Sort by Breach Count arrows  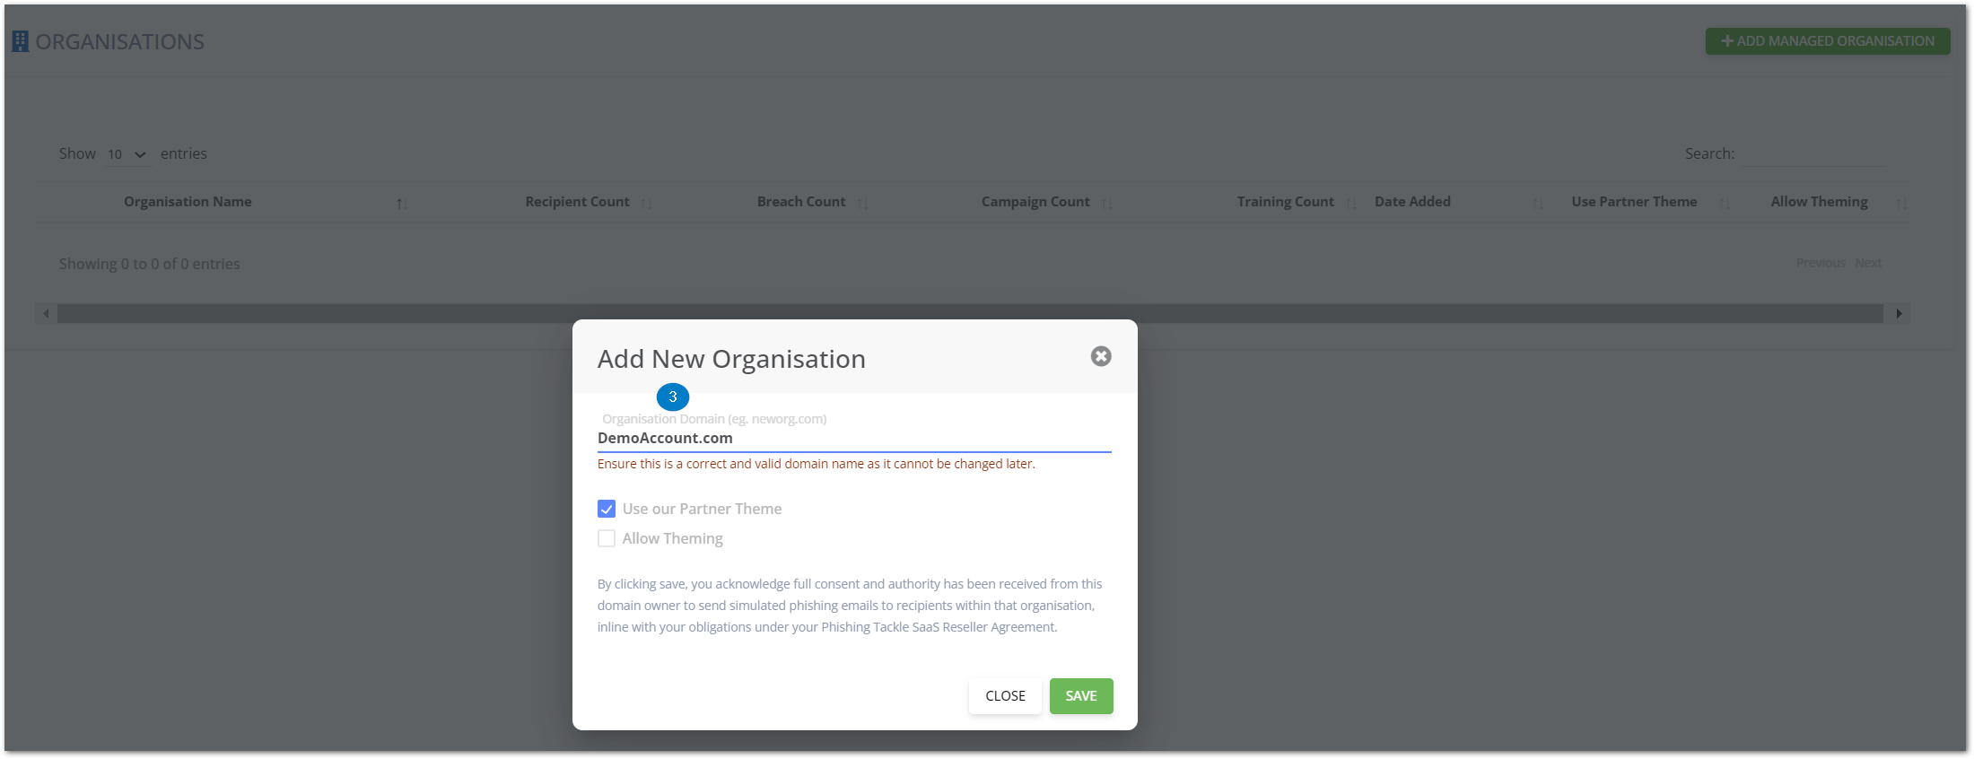[x=862, y=204]
